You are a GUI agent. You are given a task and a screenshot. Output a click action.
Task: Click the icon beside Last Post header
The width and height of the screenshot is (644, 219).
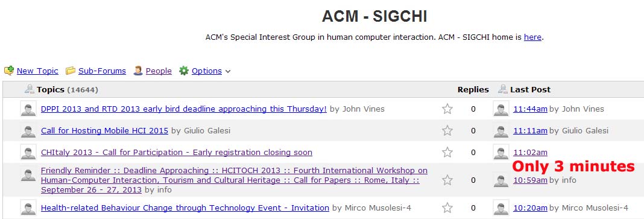[503, 89]
